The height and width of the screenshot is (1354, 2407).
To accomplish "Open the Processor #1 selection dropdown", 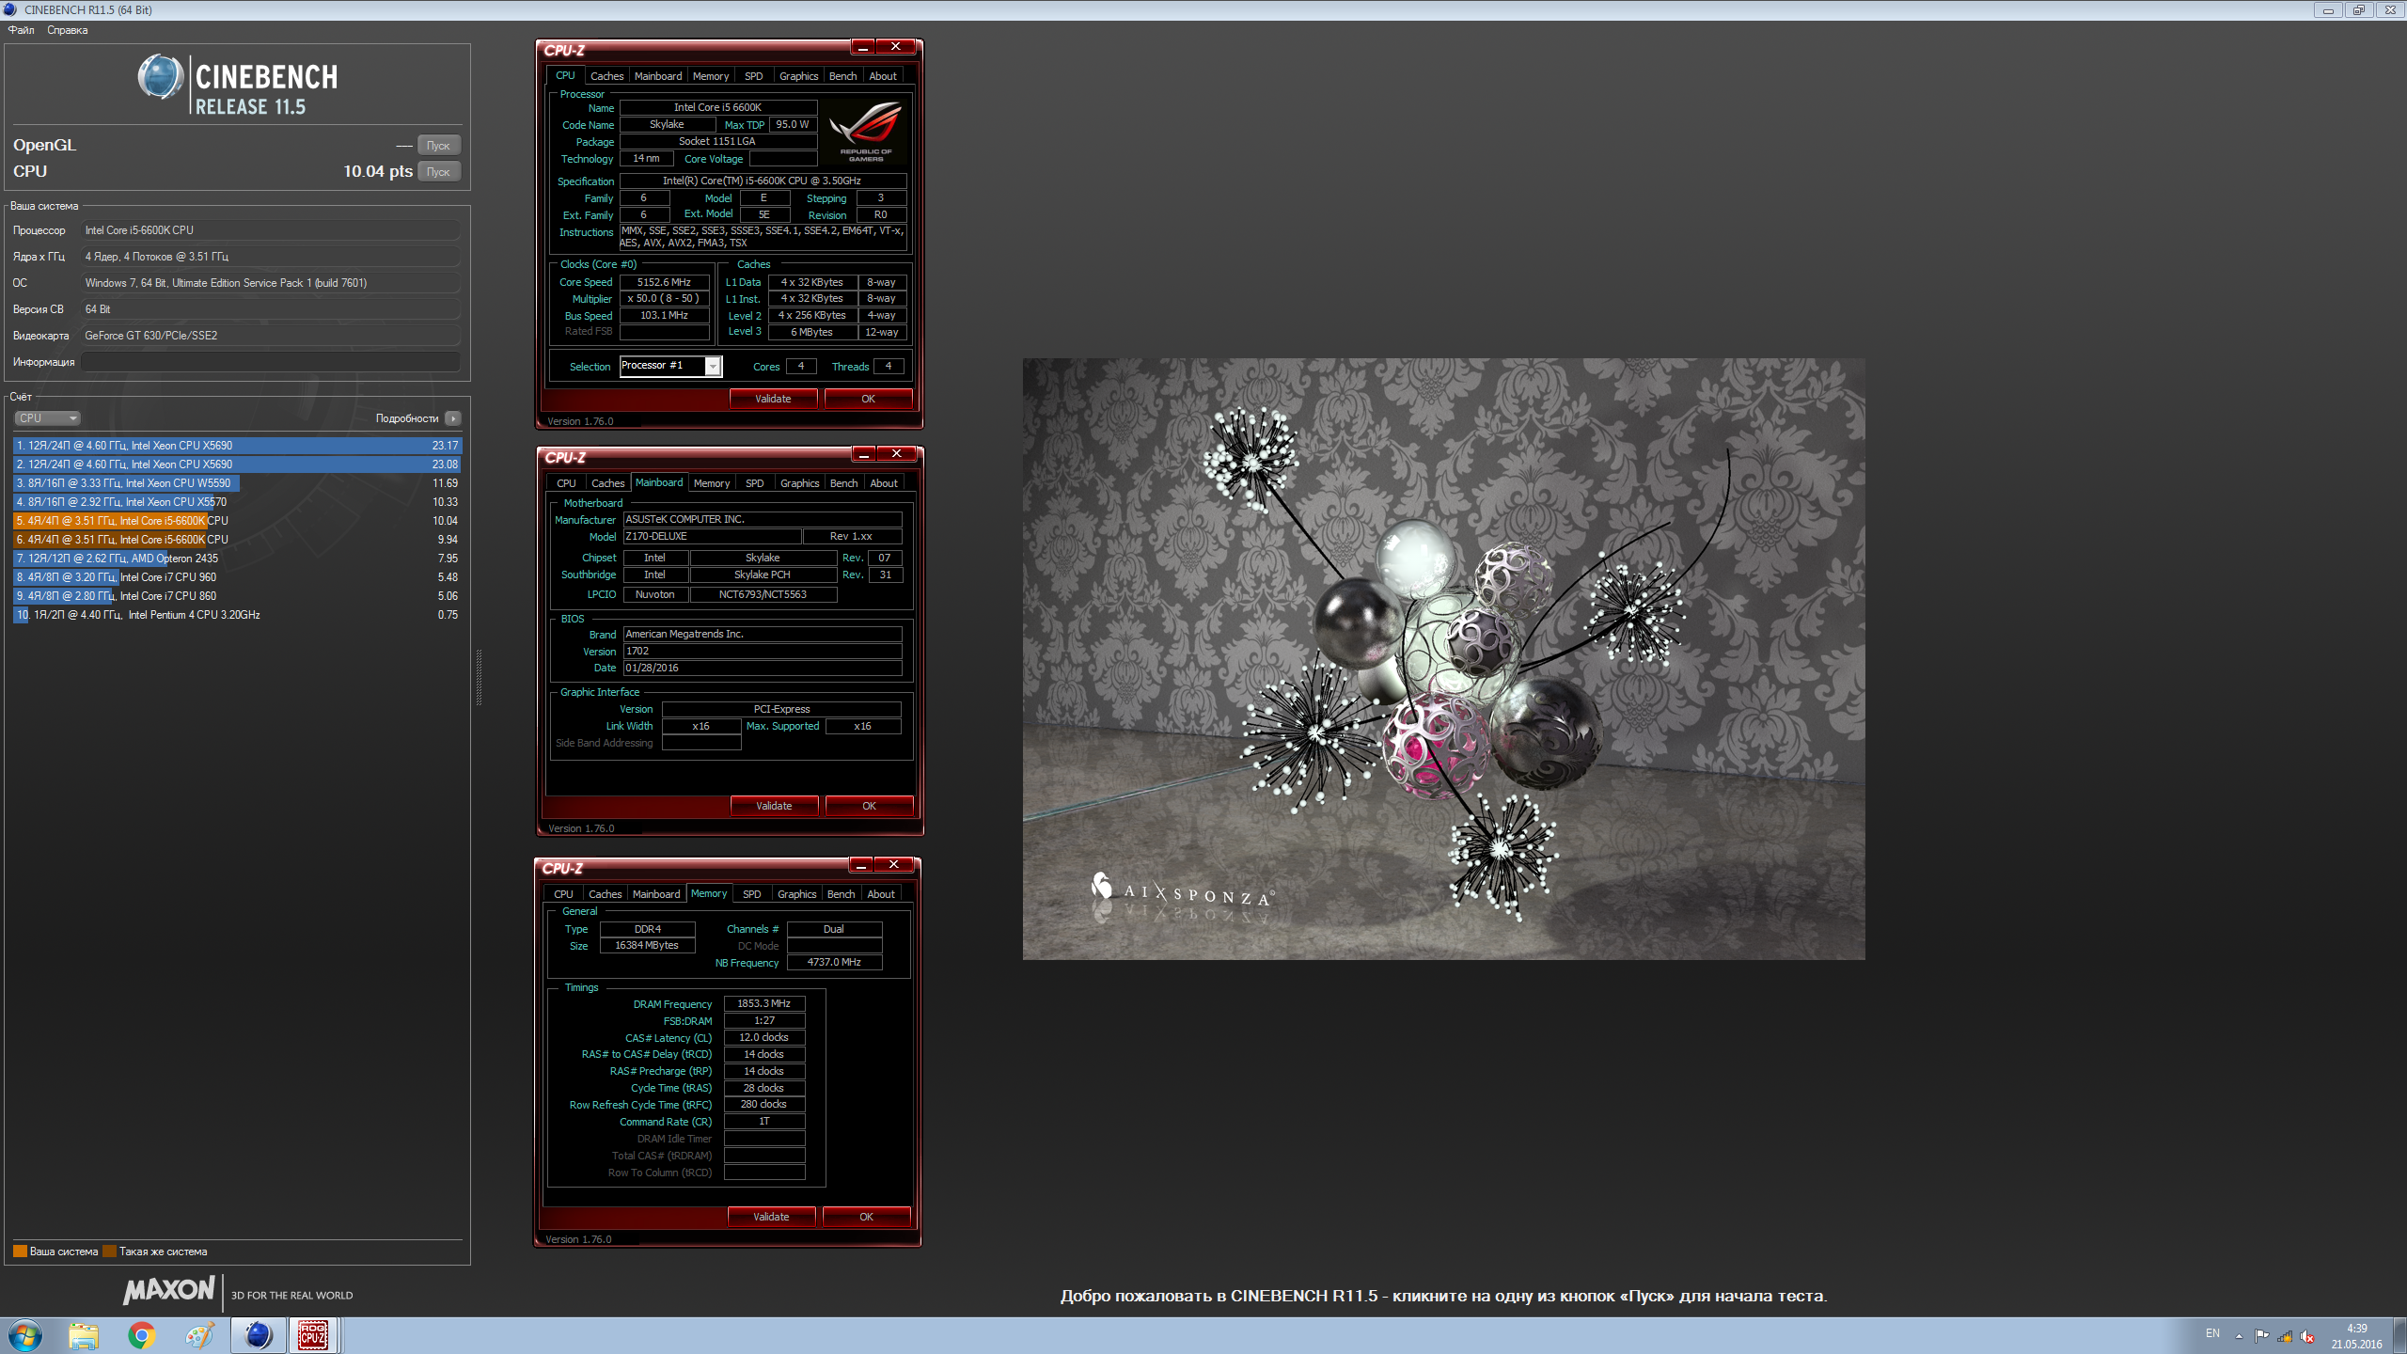I will point(670,366).
